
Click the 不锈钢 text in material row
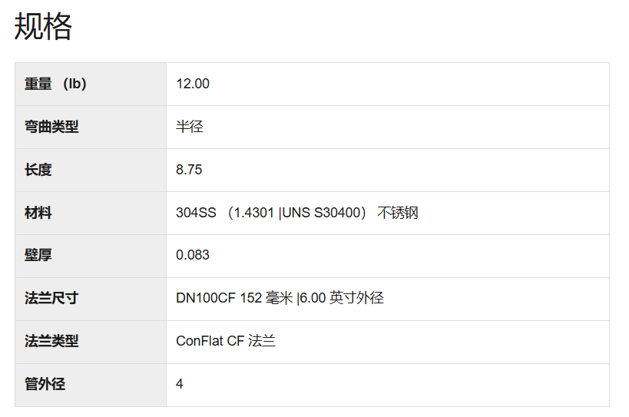[398, 213]
